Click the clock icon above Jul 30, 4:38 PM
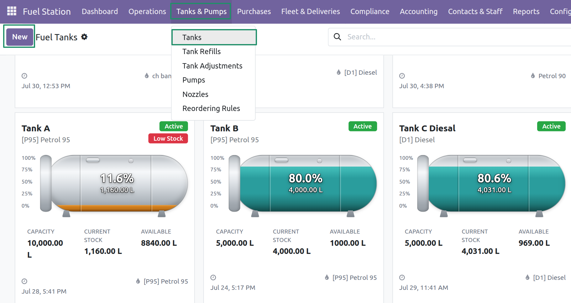 (x=402, y=76)
